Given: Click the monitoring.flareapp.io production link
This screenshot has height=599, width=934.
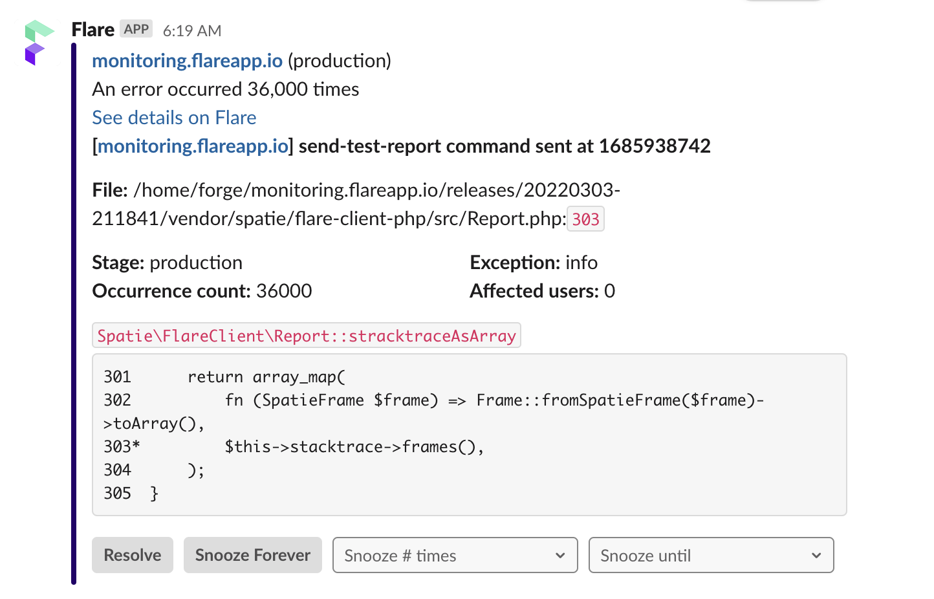Looking at the screenshot, I should pyautogui.click(x=187, y=60).
